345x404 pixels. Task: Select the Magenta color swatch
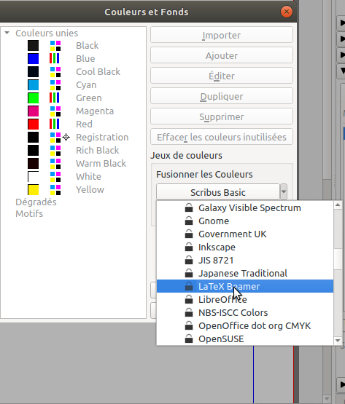coord(34,111)
